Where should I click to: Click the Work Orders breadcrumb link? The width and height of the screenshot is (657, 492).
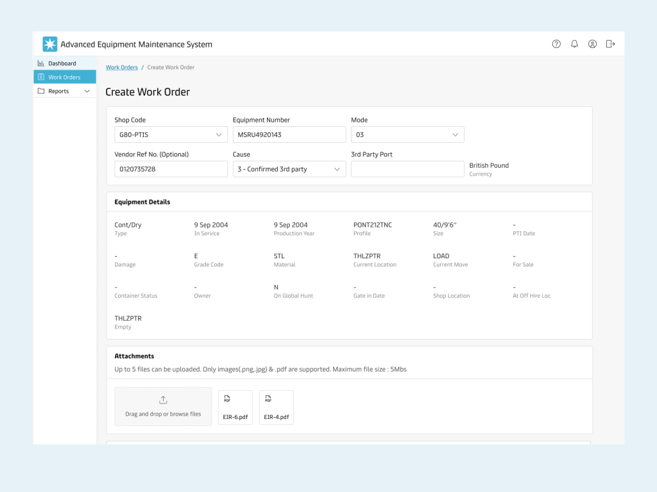pos(122,67)
